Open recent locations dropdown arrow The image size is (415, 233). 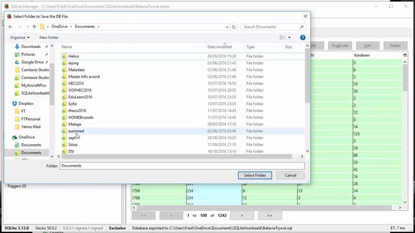pyautogui.click(x=27, y=27)
